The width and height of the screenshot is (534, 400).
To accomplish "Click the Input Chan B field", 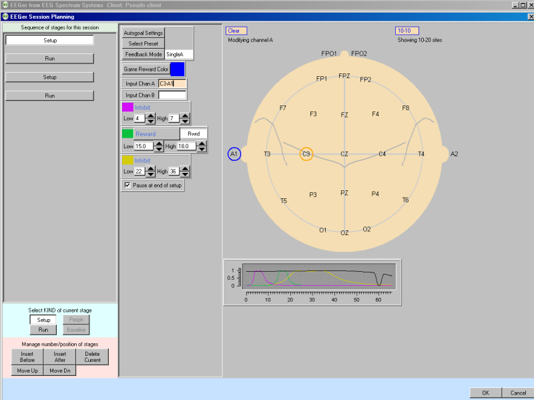I will pyautogui.click(x=172, y=95).
